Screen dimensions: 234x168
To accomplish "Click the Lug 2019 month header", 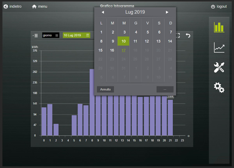I will point(135,12).
